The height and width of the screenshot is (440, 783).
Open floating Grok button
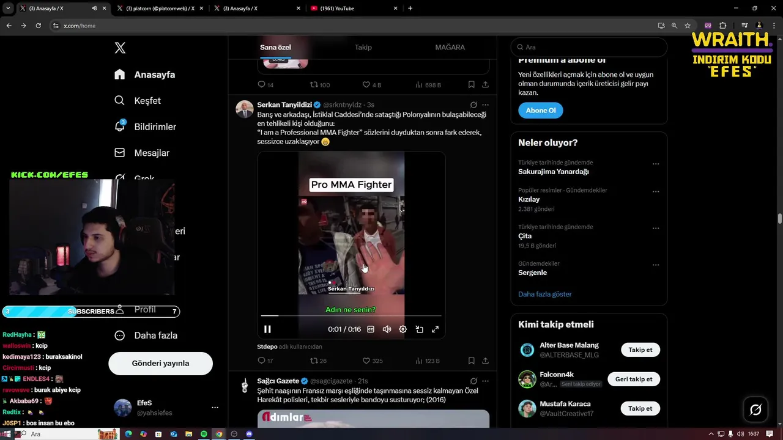755,409
